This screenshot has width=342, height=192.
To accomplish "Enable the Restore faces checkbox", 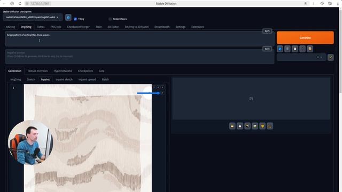I will point(110,19).
